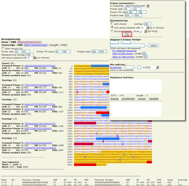Click the 'Exon1-13 :' heading text
Image resolution: width=189 pixels, height=186 pixels.
[8, 63]
